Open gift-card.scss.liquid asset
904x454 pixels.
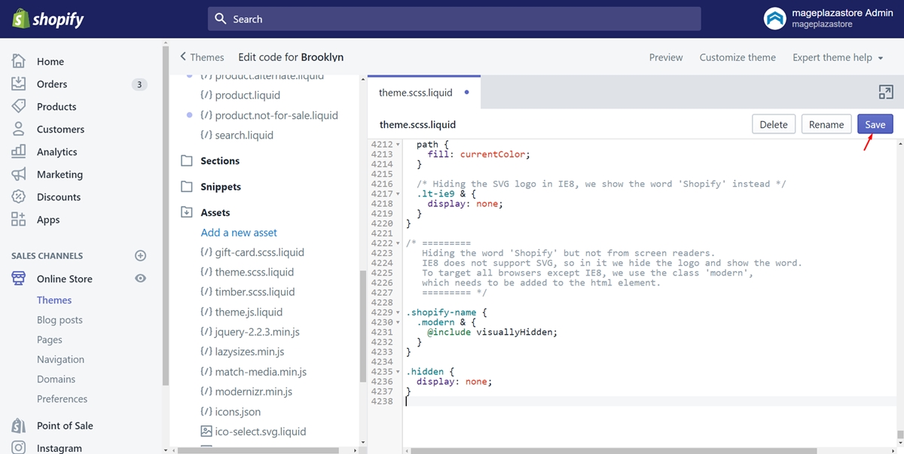click(259, 252)
